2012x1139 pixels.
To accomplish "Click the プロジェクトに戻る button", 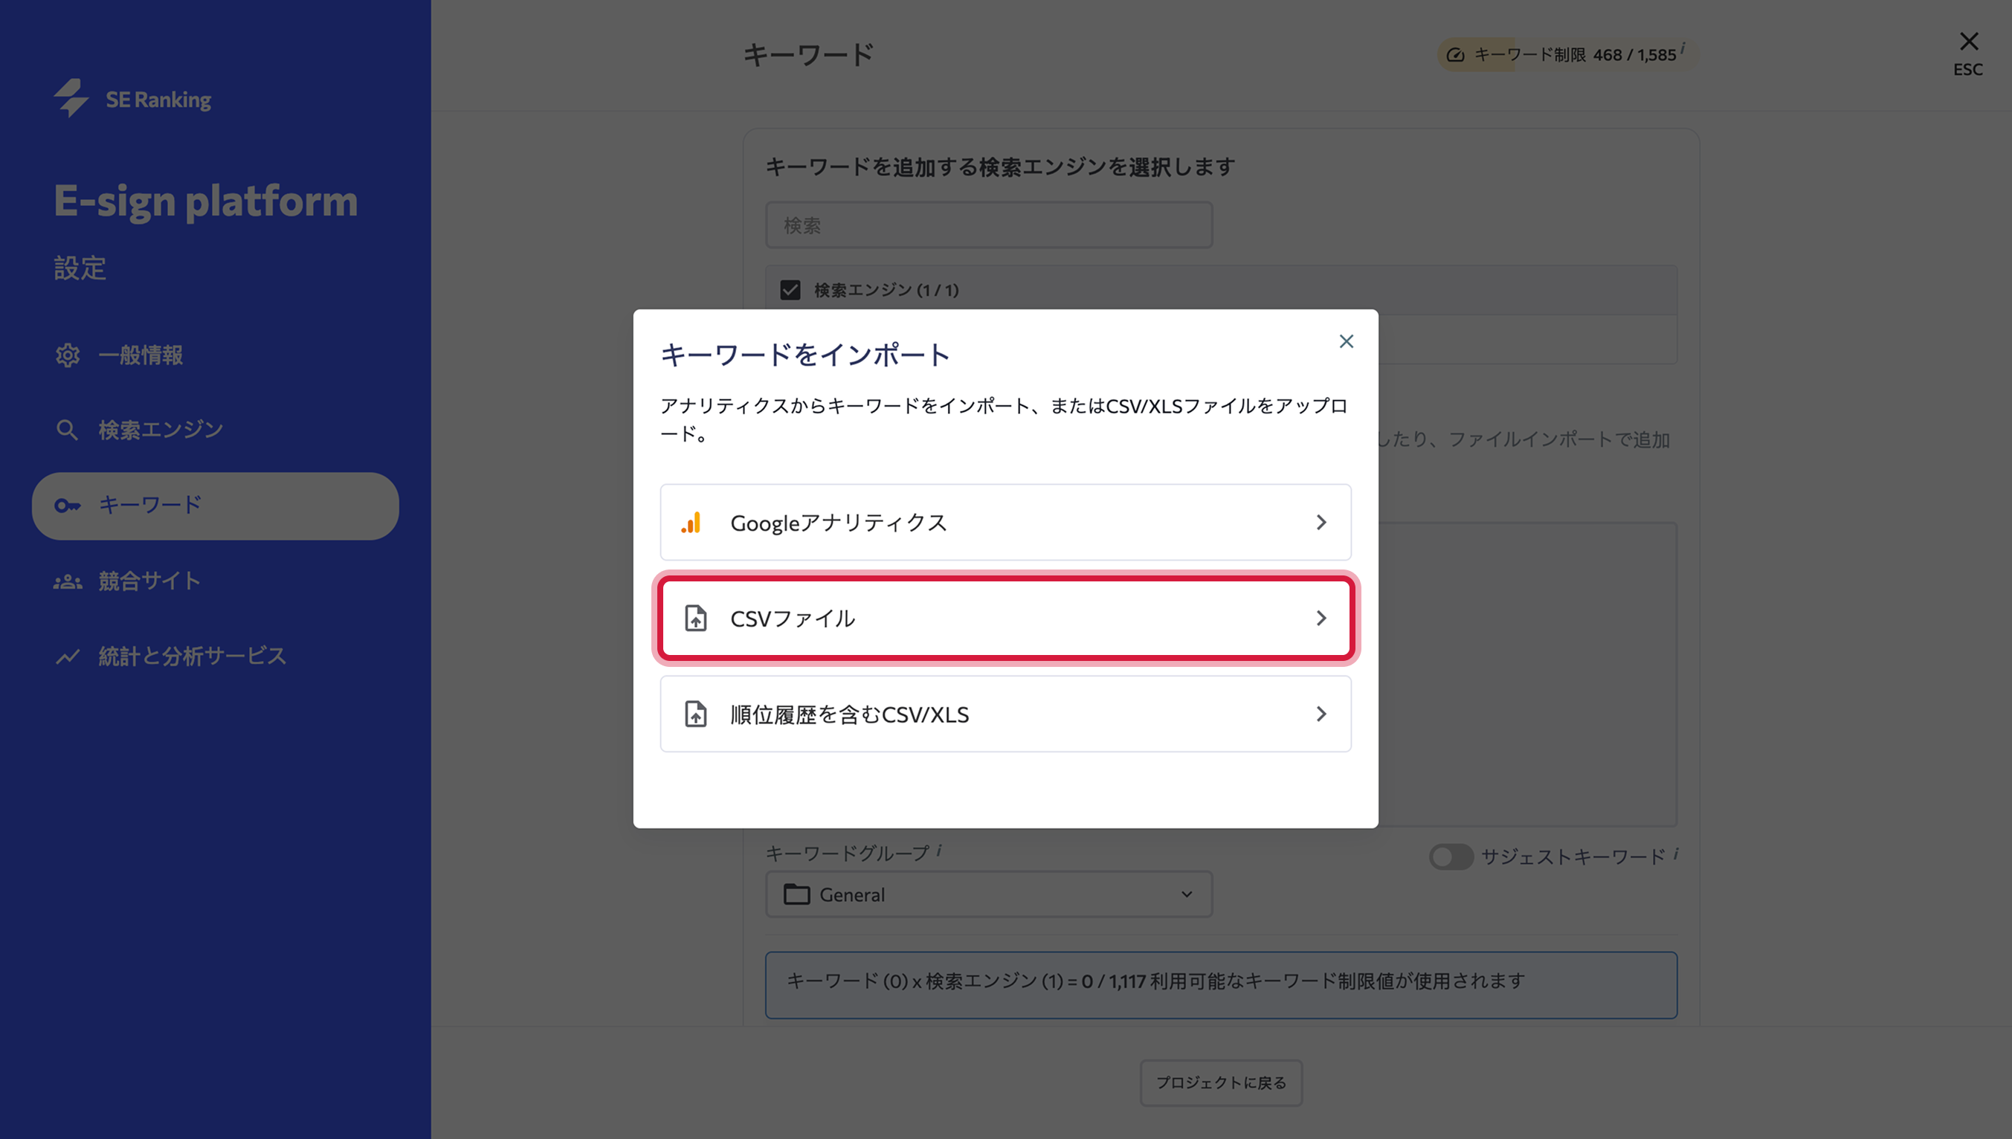I will pos(1221,1082).
